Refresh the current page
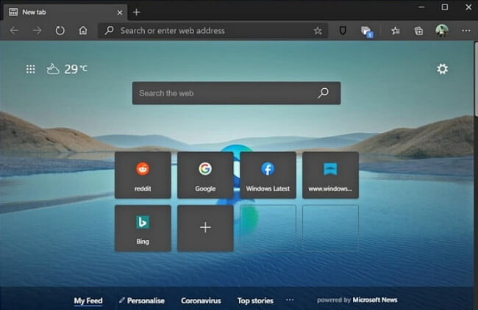The width and height of the screenshot is (478, 310). coord(60,30)
